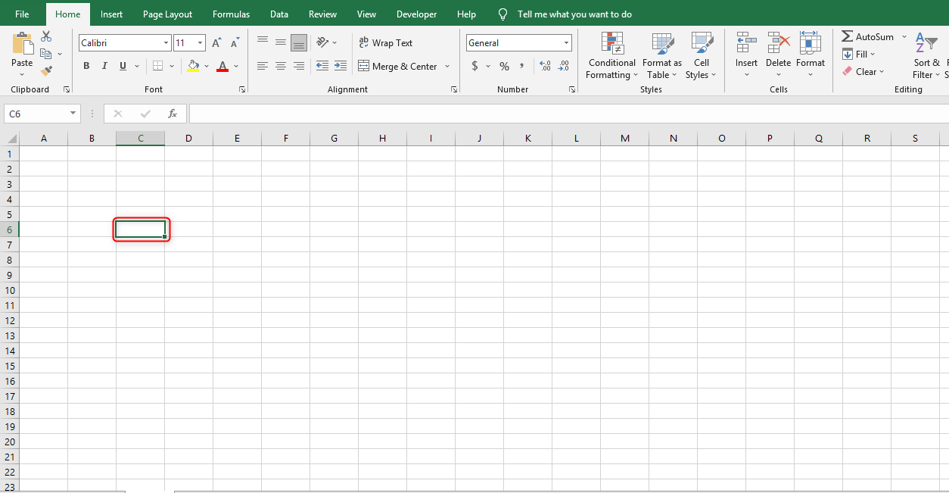
Task: Switch to the Formulas ribbon tab
Action: click(231, 14)
